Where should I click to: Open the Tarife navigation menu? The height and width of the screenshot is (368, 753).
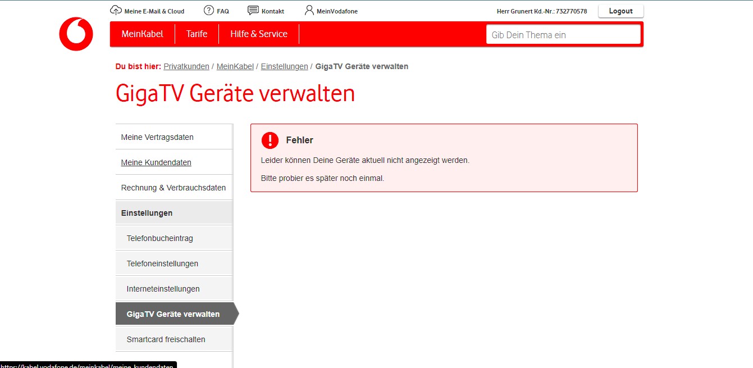pos(197,34)
